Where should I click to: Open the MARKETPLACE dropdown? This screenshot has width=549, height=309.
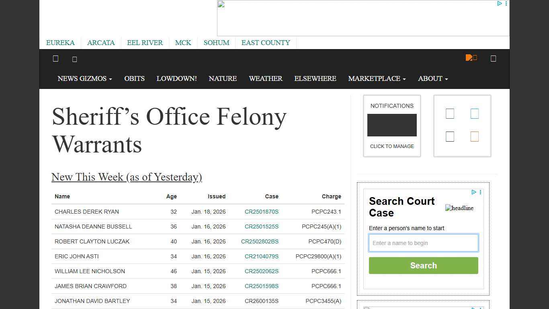click(377, 78)
